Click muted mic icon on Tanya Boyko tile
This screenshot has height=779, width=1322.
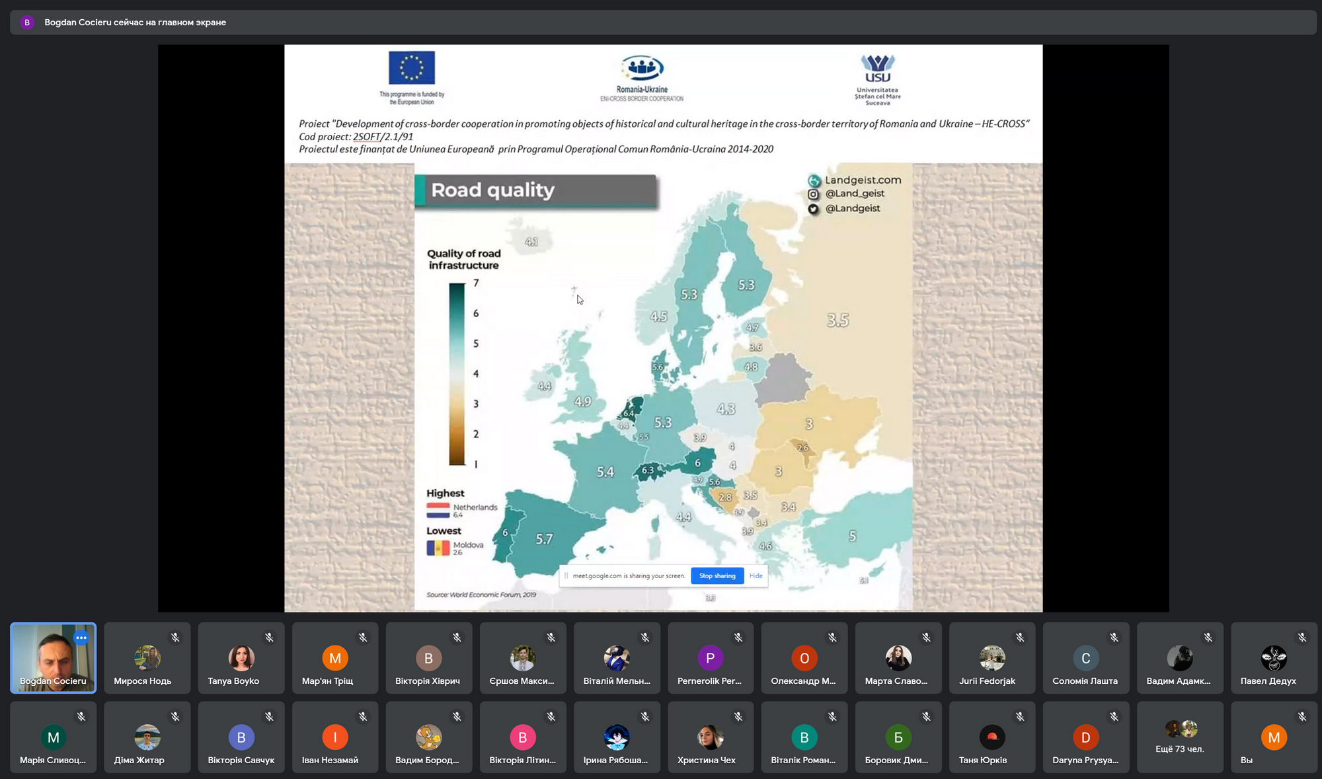[269, 638]
